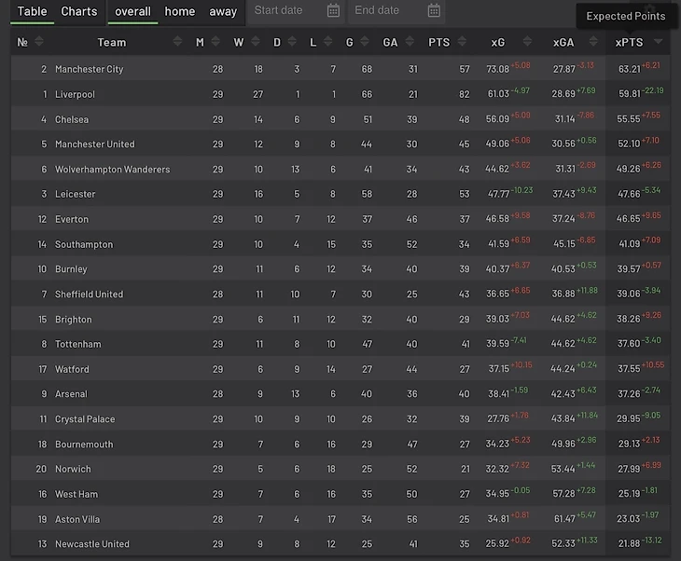The height and width of the screenshot is (561, 681).
Task: Select the overall filter option
Action: click(132, 11)
